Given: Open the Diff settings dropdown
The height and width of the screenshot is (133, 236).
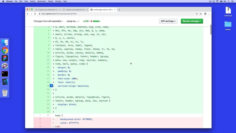Looking at the screenshot, I should [x=168, y=21].
